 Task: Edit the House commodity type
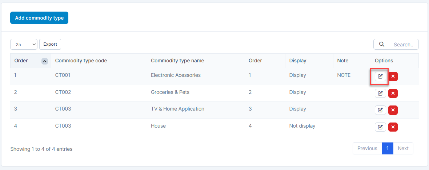click(380, 127)
